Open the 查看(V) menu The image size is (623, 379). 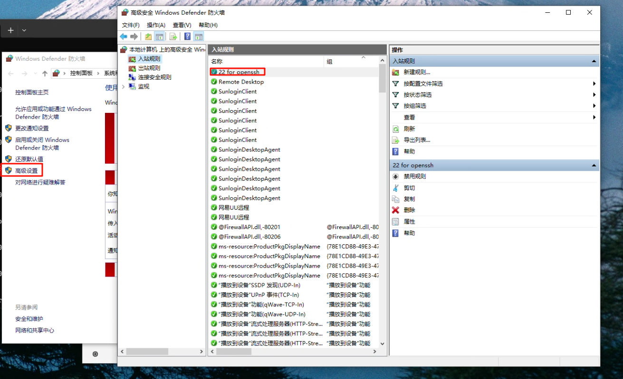(182, 25)
